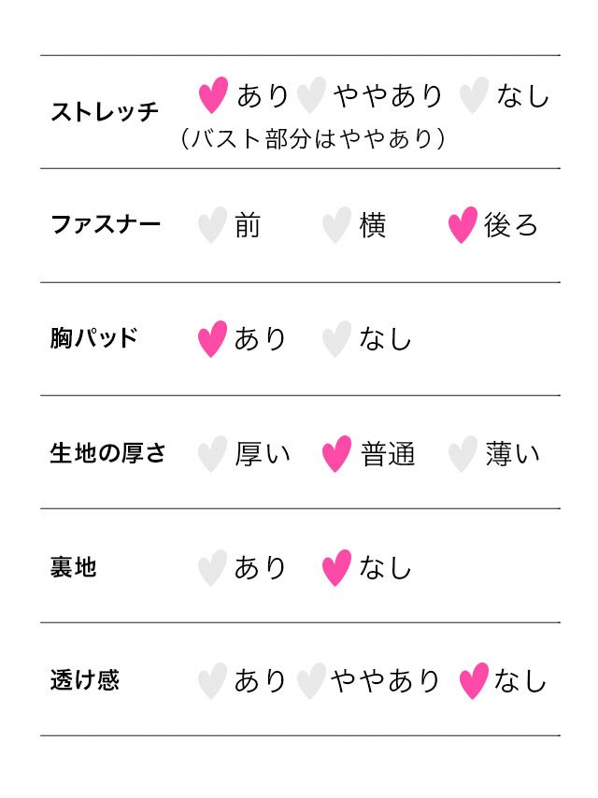This screenshot has height=798, width=598.
Task: Pick the pink heart for 透け感 なし
Action: click(474, 681)
